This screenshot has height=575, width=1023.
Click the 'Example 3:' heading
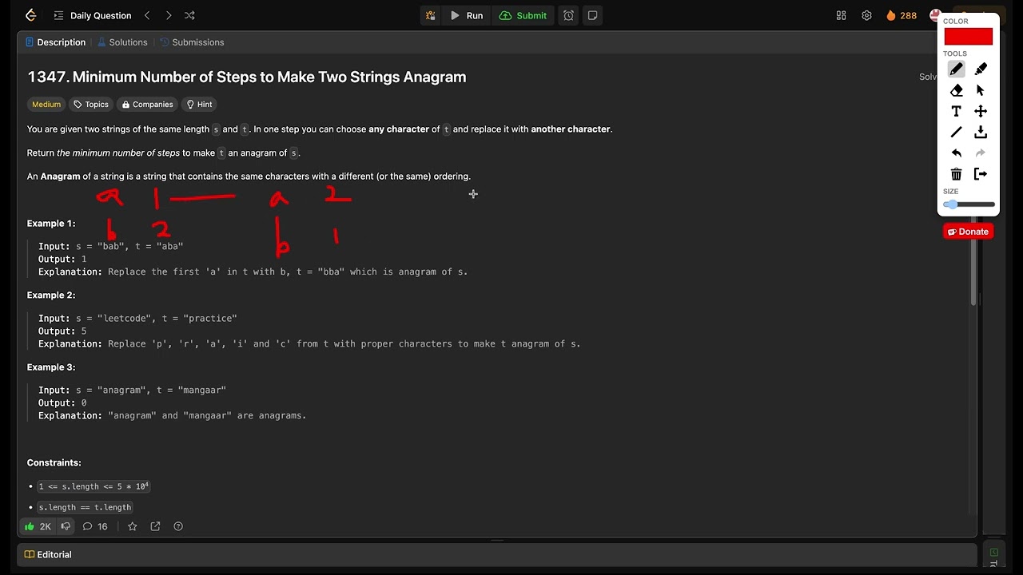click(51, 367)
